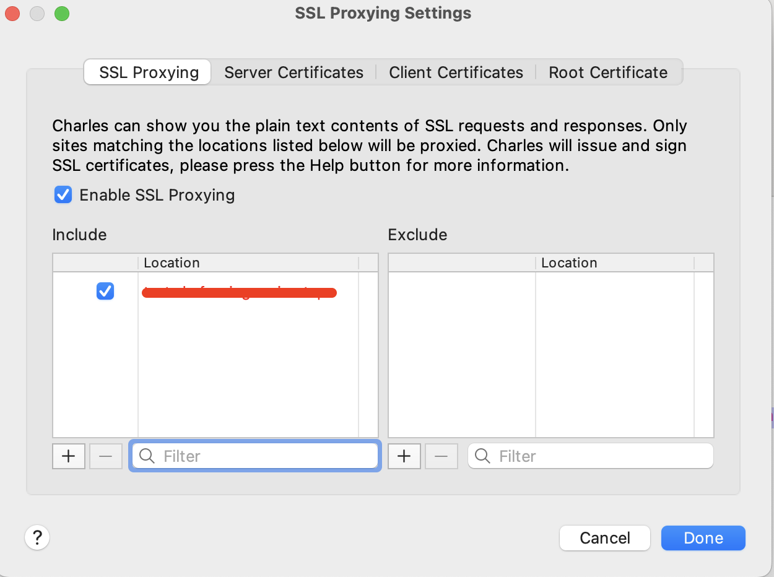Zoom the window with the green button
The image size is (774, 577).
coord(62,13)
